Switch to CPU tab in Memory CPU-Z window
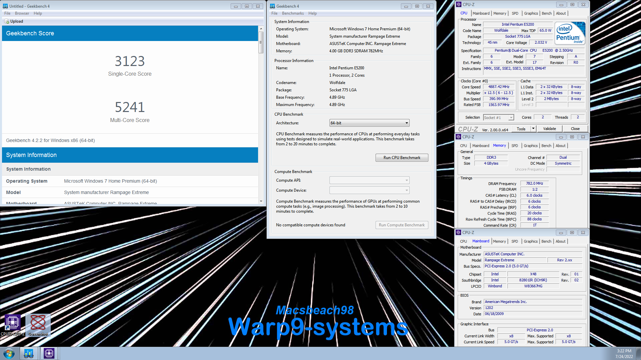Image resolution: width=641 pixels, height=360 pixels. 463,146
